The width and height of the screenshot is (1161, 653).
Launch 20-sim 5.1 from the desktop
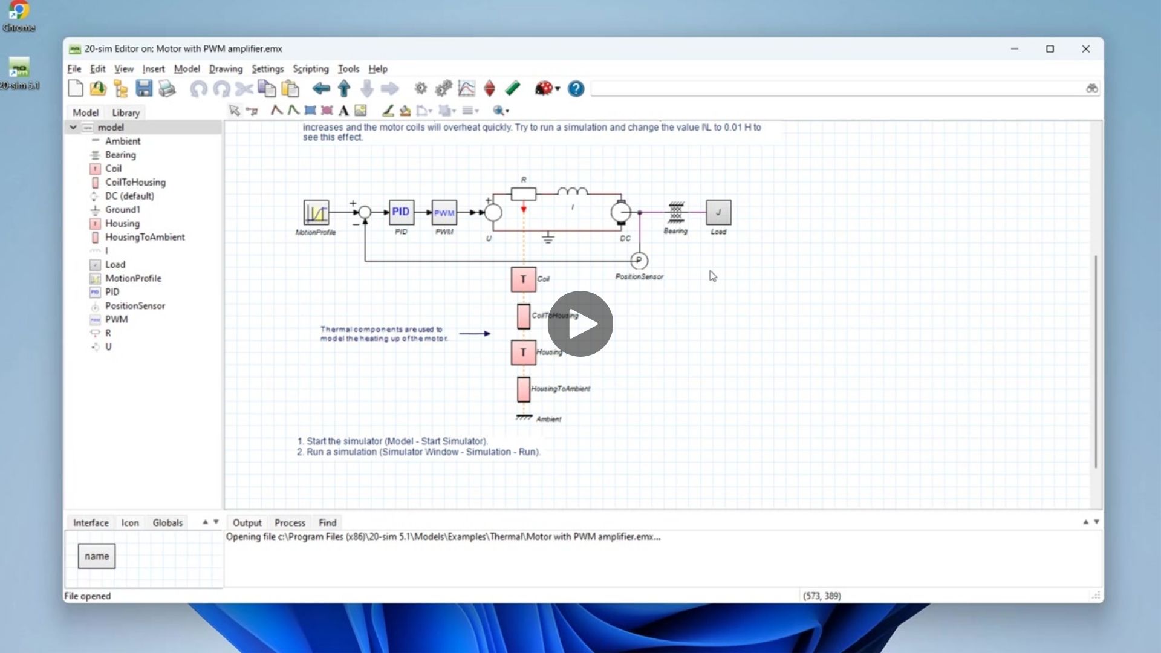pyautogui.click(x=20, y=70)
